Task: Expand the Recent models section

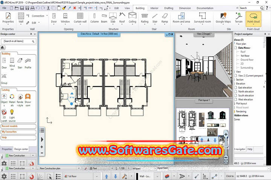Action: 18,126
